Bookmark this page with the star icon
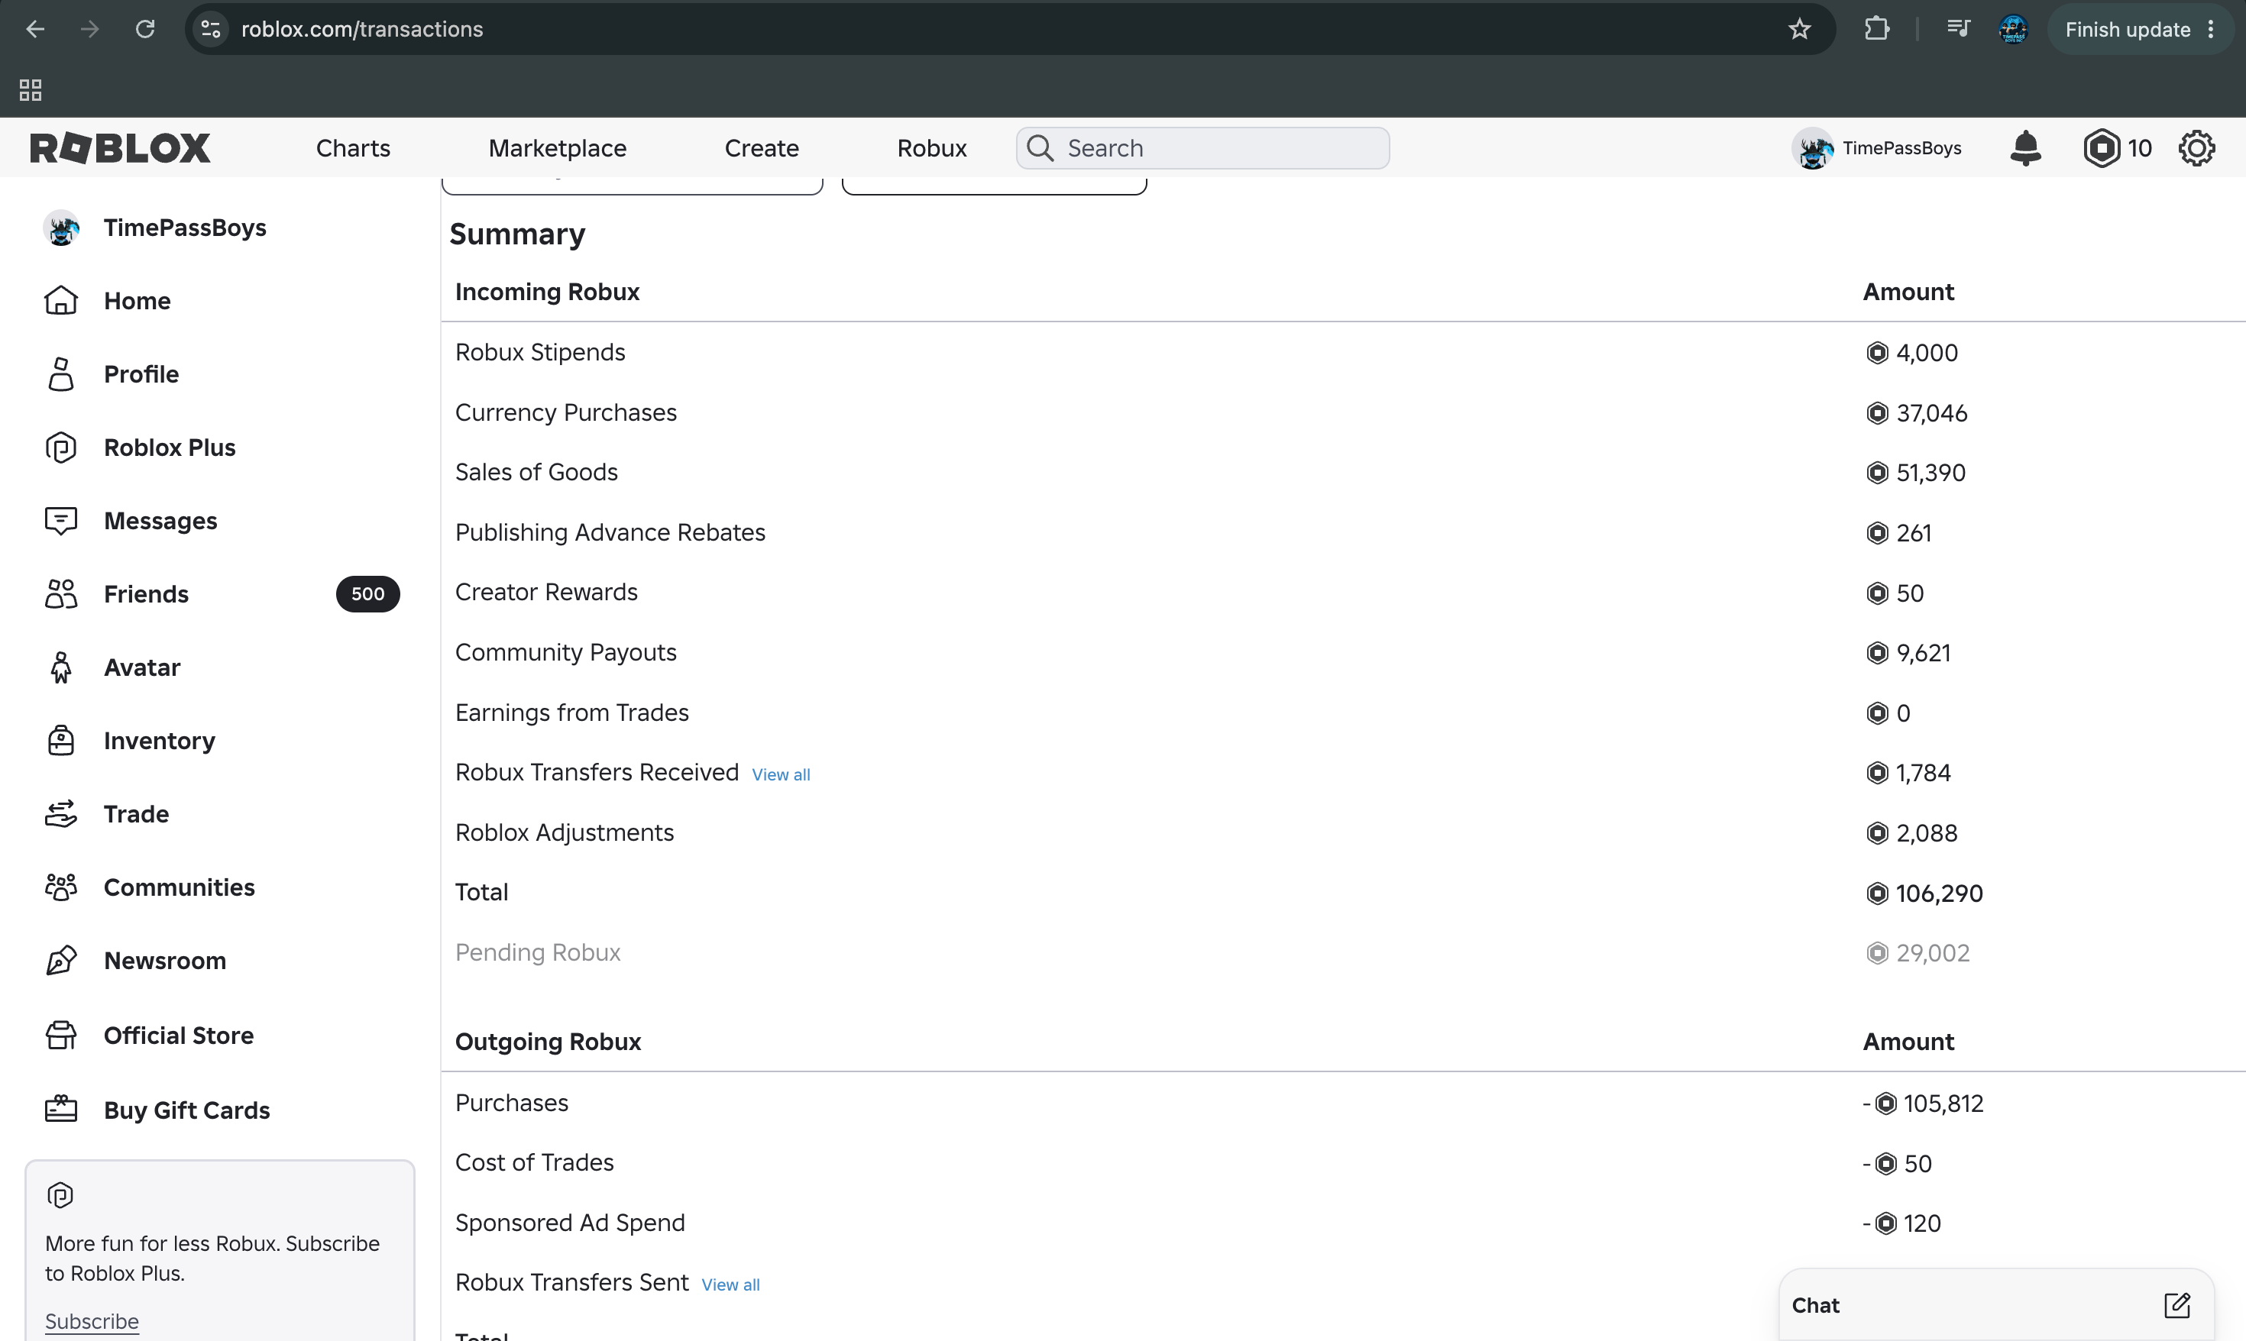The height and width of the screenshot is (1341, 2246). (1800, 29)
